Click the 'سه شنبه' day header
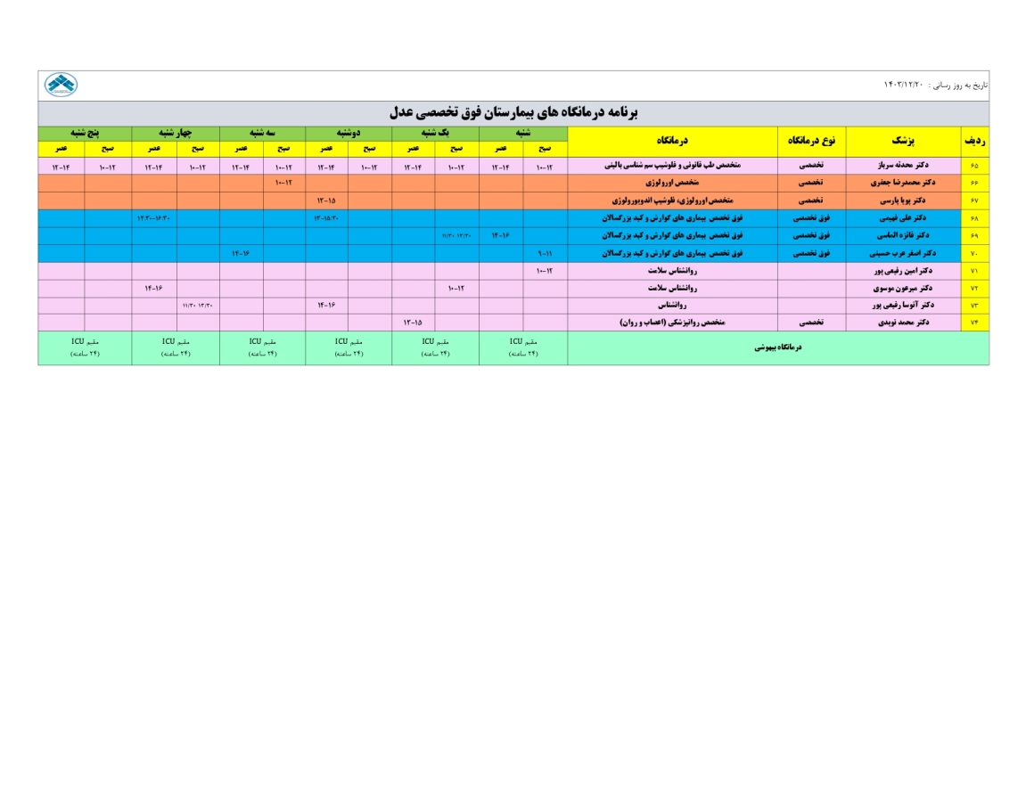 [262, 134]
